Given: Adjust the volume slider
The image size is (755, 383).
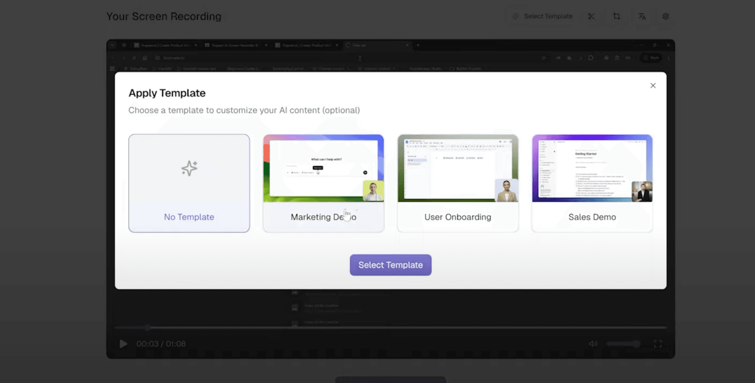Looking at the screenshot, I should pos(623,344).
